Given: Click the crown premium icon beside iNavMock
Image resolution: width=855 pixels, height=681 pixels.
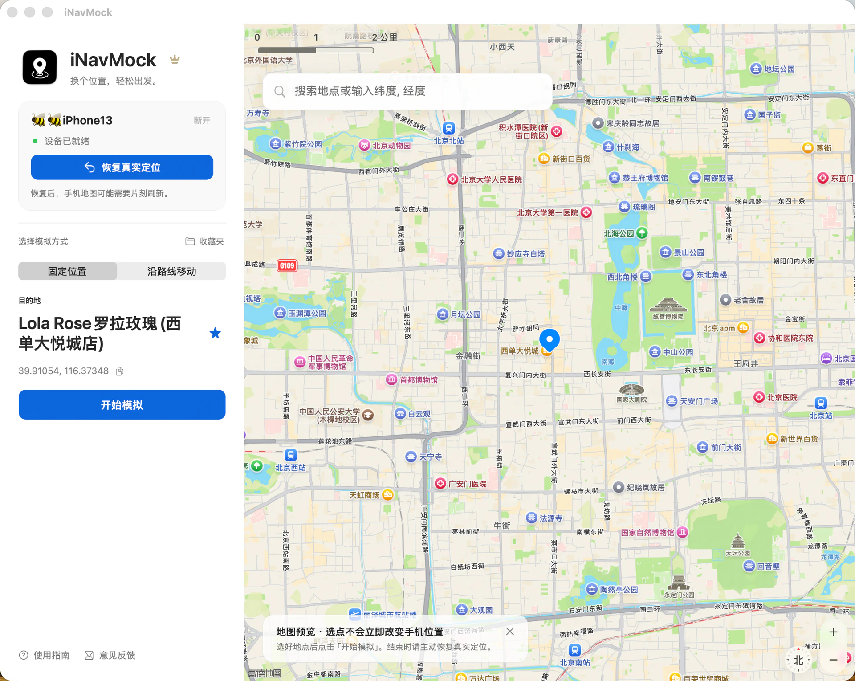Looking at the screenshot, I should (x=175, y=59).
